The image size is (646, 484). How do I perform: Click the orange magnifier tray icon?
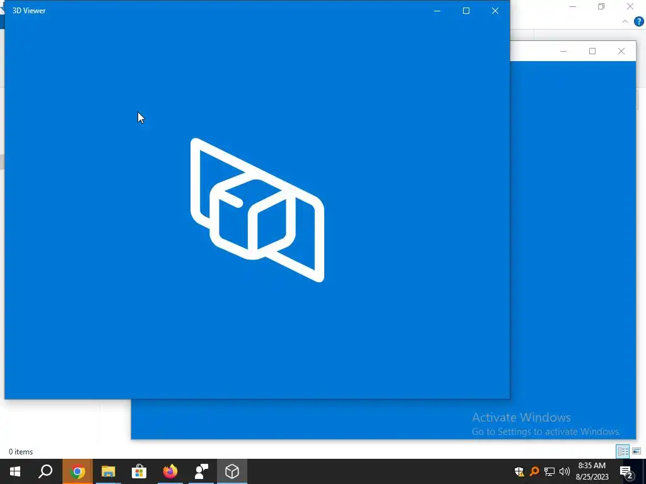pyautogui.click(x=534, y=471)
